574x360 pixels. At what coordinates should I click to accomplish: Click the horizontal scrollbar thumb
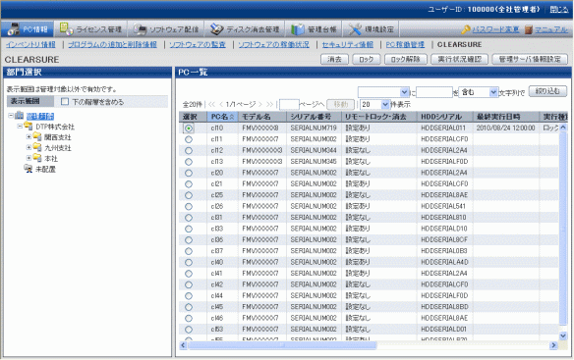coord(281,345)
